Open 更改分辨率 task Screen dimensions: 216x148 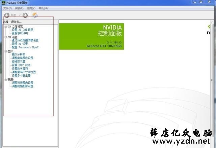[19, 54]
